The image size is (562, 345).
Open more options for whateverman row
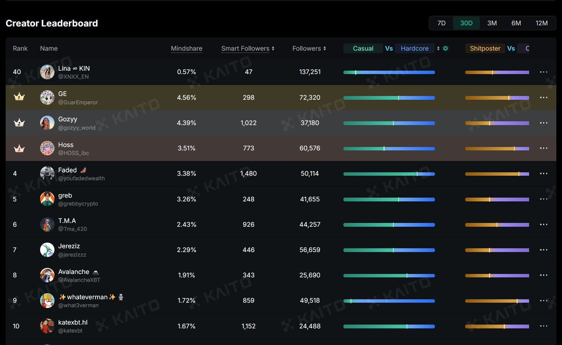point(544,301)
